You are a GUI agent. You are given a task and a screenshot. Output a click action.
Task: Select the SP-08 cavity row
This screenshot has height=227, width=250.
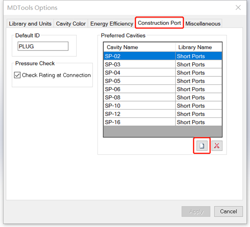[x=162, y=97]
